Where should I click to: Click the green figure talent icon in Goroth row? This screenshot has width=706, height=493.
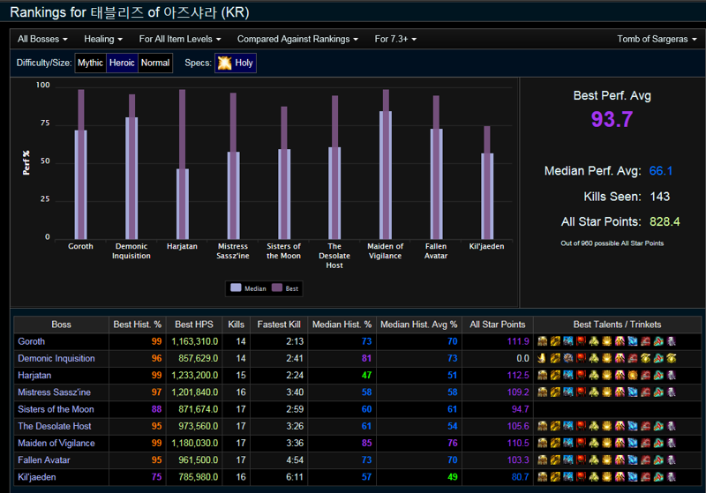tap(594, 341)
